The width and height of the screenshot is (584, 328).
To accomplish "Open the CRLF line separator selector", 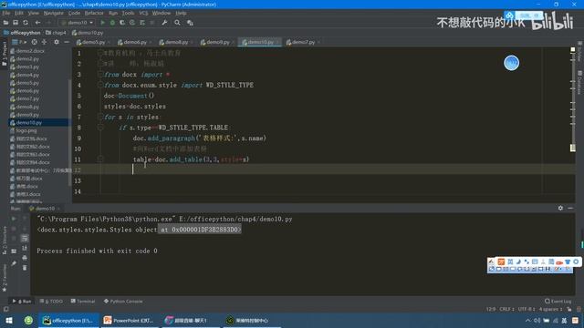I will coord(506,309).
